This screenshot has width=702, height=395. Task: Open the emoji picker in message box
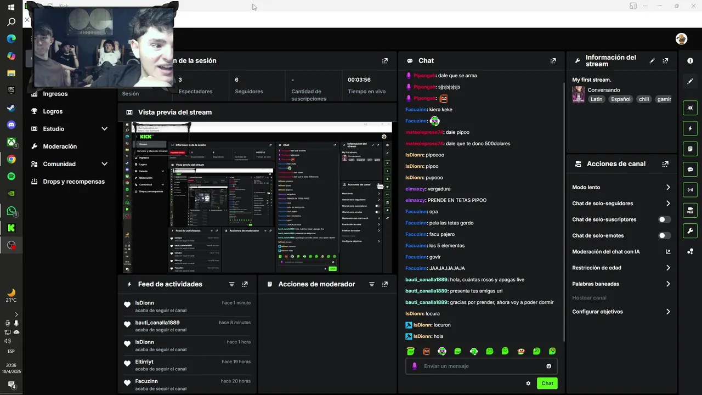pyautogui.click(x=548, y=366)
